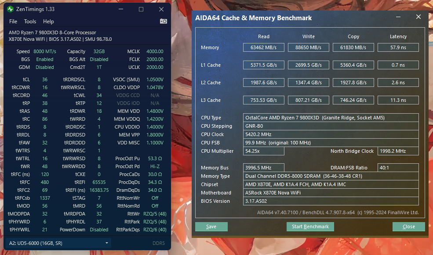Open the Tools menu in ZenTimings
The width and height of the screenshot is (433, 255).
[x=30, y=22]
